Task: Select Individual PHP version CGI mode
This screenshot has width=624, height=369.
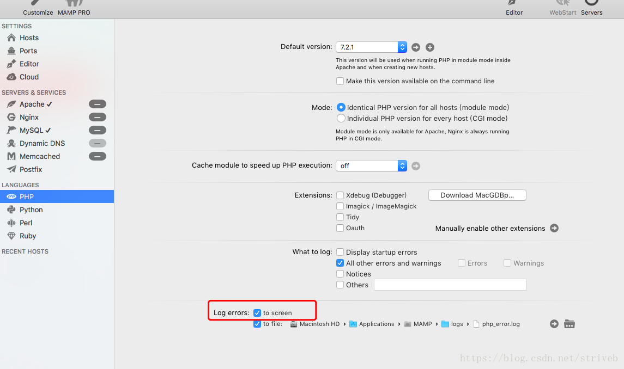Action: 341,119
